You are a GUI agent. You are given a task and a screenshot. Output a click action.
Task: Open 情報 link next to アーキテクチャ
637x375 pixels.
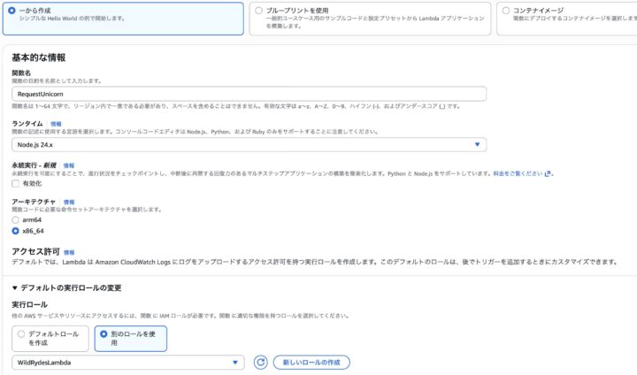(69, 202)
